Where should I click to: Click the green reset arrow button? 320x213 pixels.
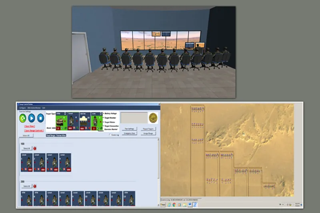pyautogui.click(x=23, y=118)
